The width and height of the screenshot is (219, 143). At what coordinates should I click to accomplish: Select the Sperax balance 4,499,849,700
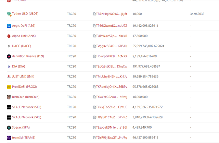(142, 128)
